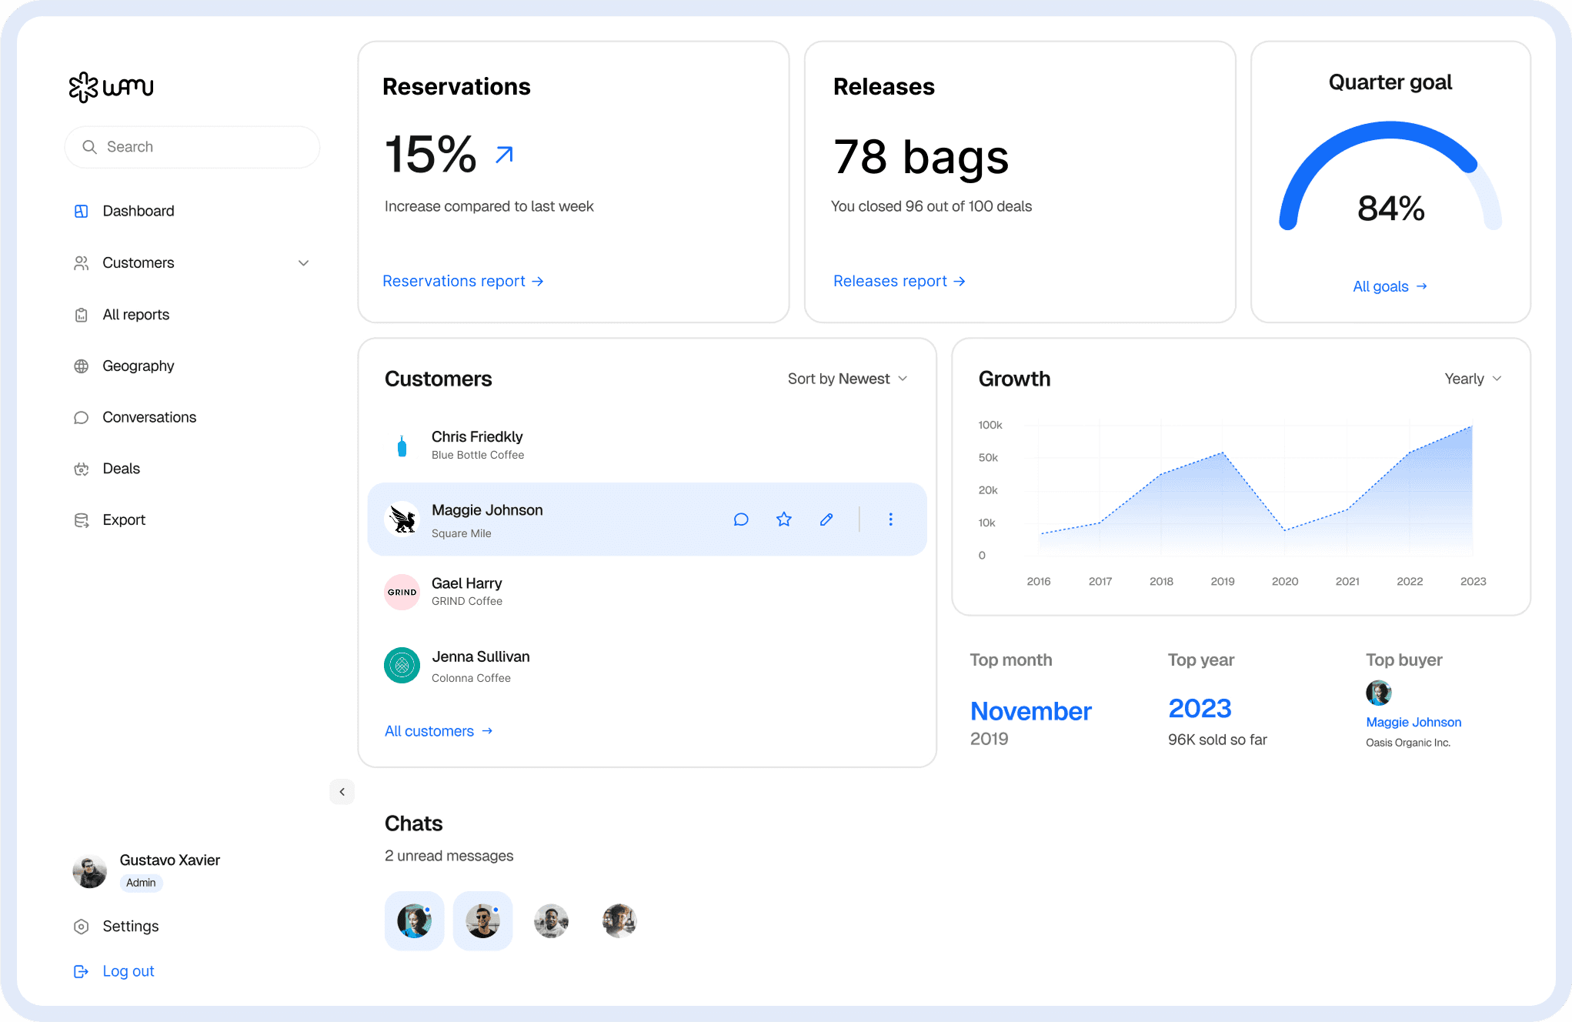Click the Colonna Coffee logo avatar

pos(402,666)
